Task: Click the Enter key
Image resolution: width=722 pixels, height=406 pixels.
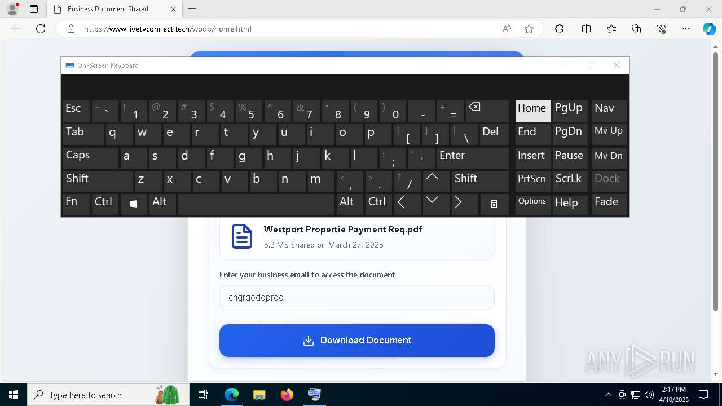Action: pos(473,157)
